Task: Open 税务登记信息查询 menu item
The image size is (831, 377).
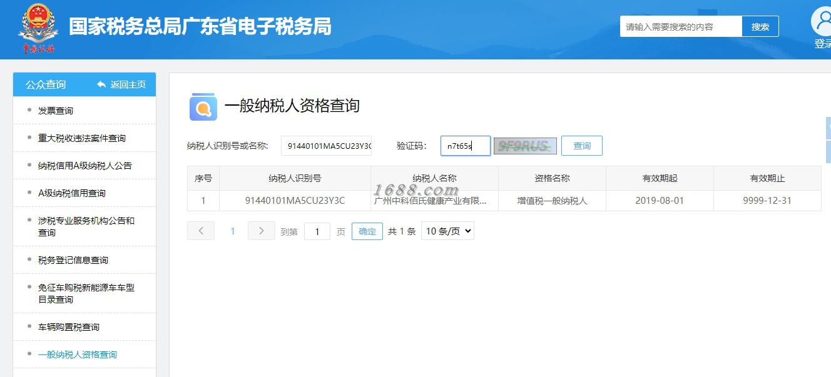Action: (73, 260)
